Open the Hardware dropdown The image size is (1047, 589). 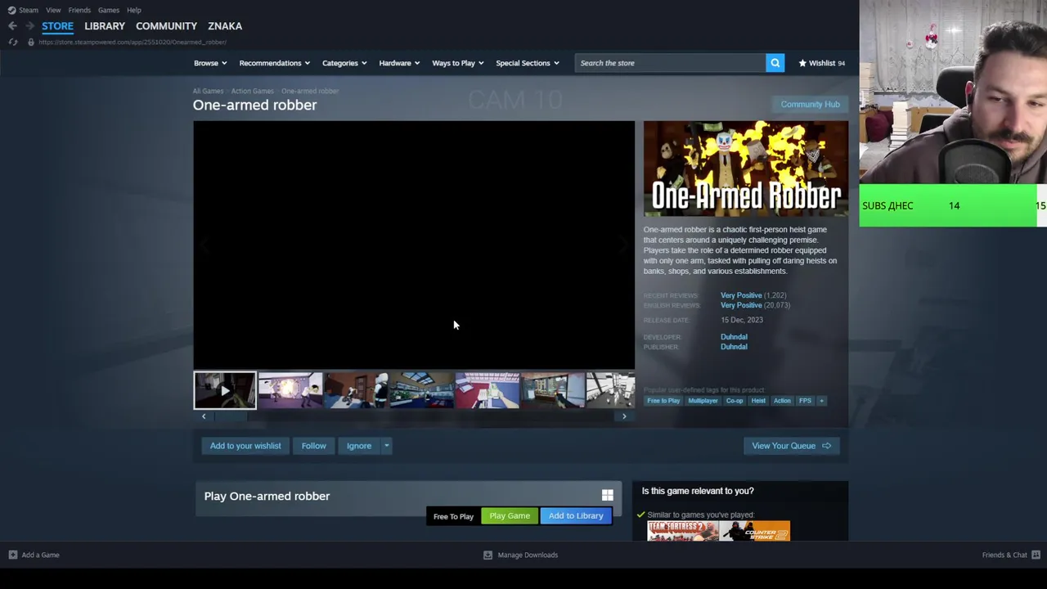399,63
